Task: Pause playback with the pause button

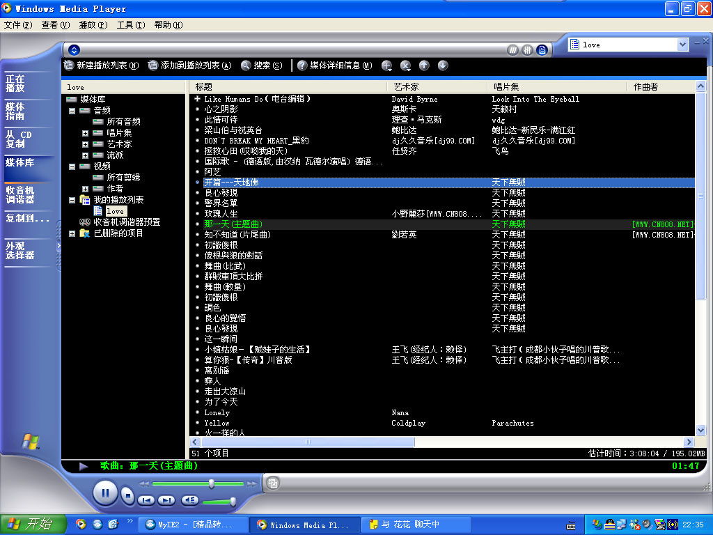Action: click(x=105, y=493)
